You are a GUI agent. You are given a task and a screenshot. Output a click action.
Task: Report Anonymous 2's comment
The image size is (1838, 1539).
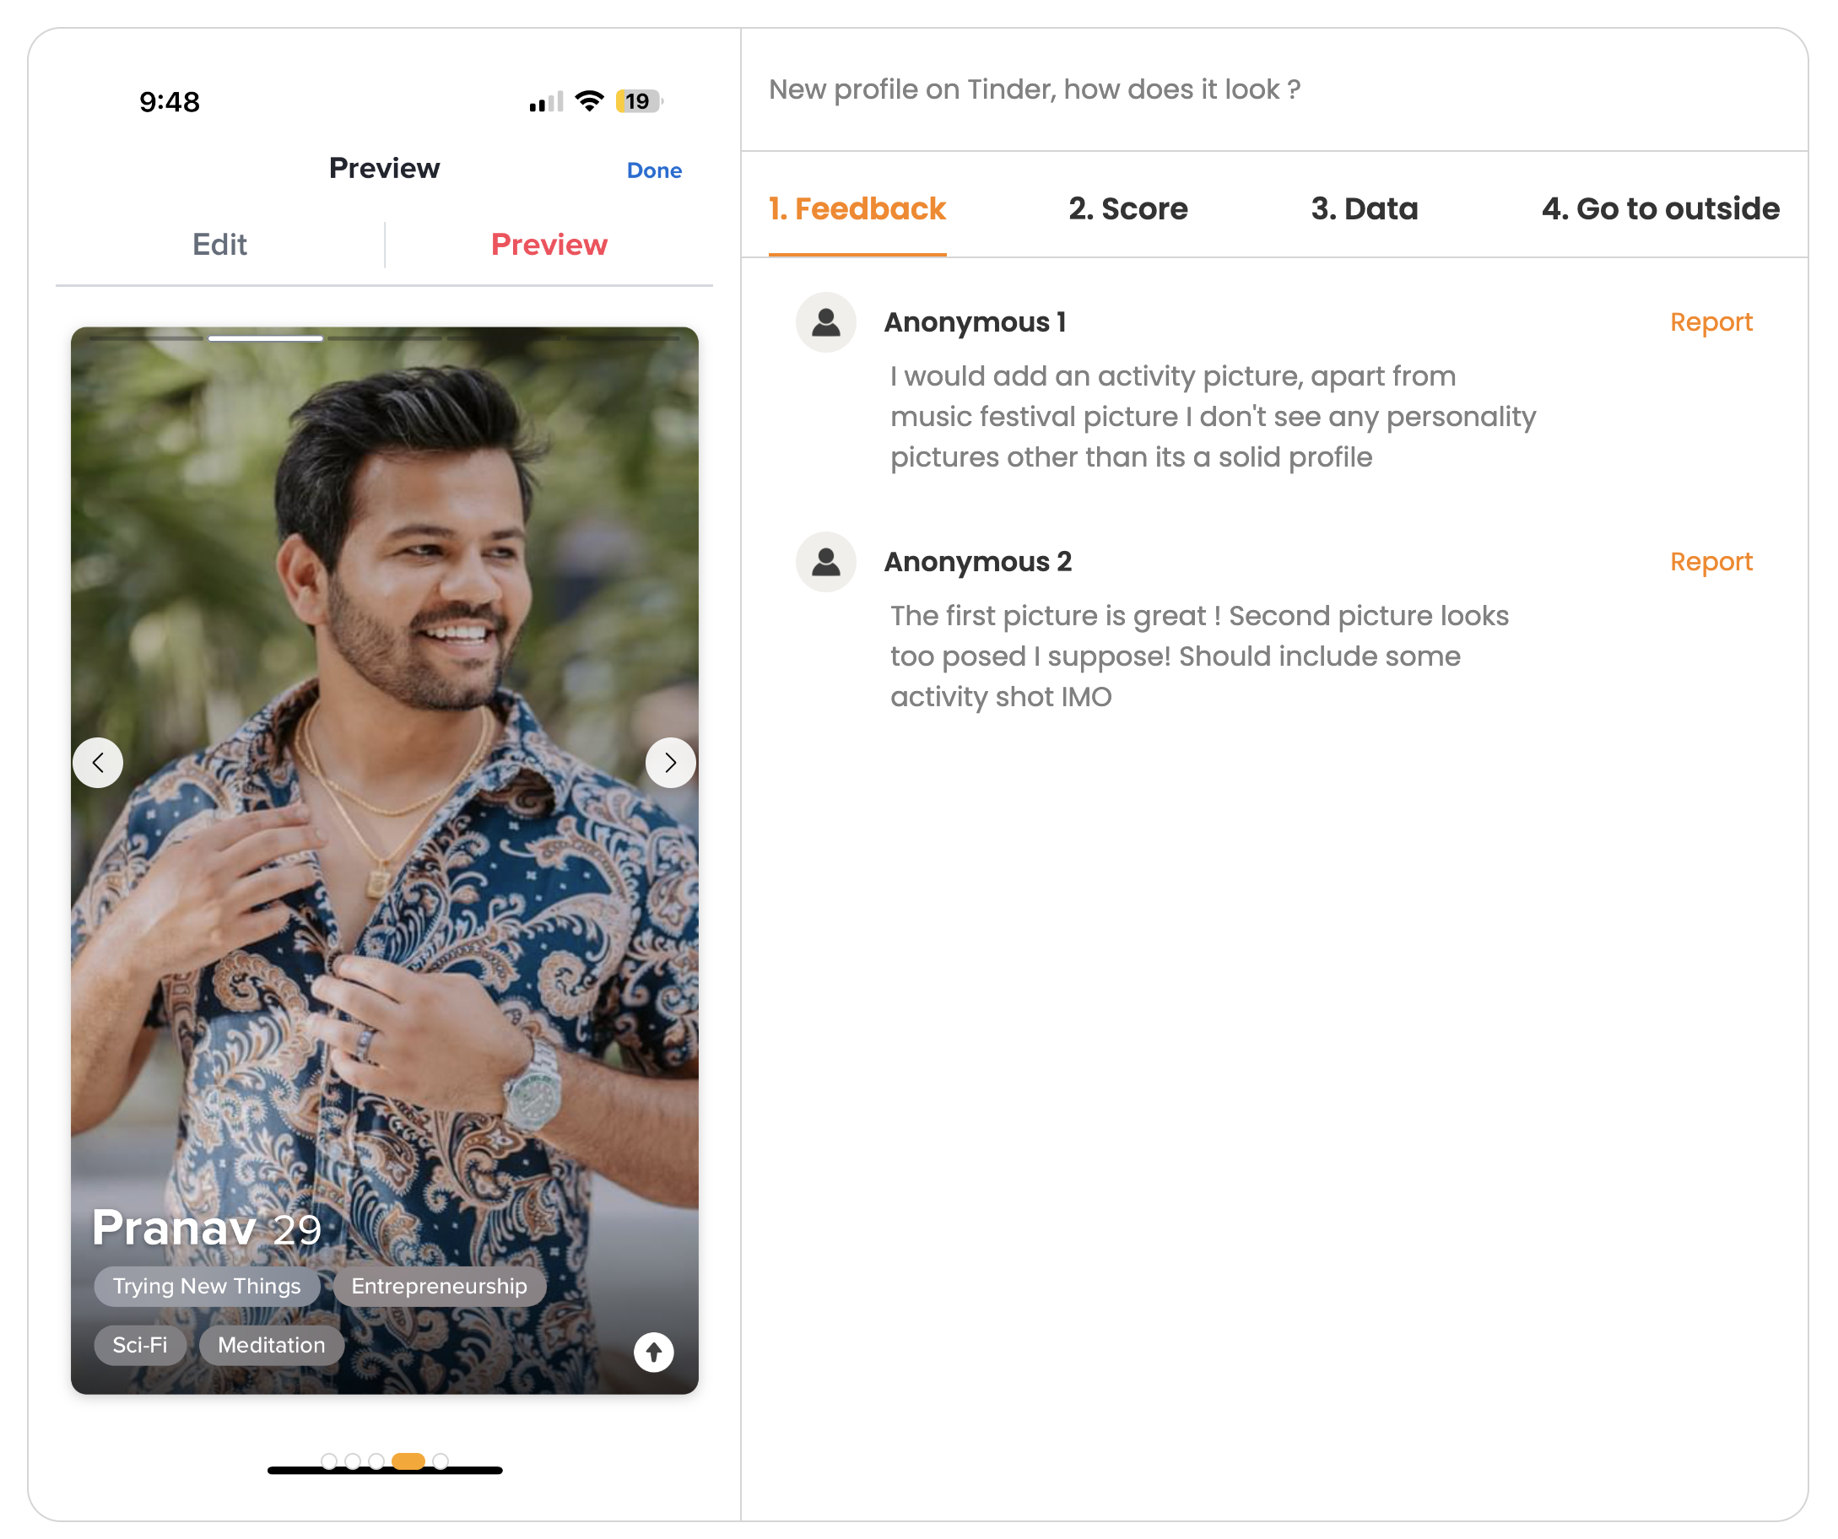click(x=1711, y=563)
